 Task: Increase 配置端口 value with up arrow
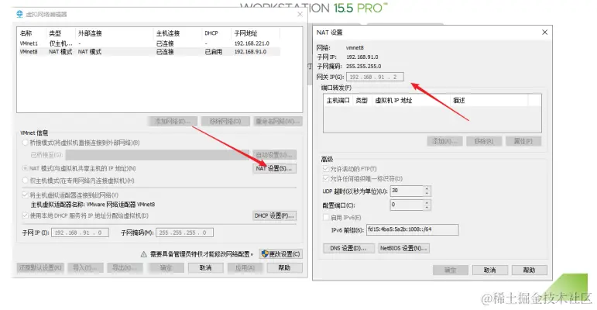tap(427, 202)
